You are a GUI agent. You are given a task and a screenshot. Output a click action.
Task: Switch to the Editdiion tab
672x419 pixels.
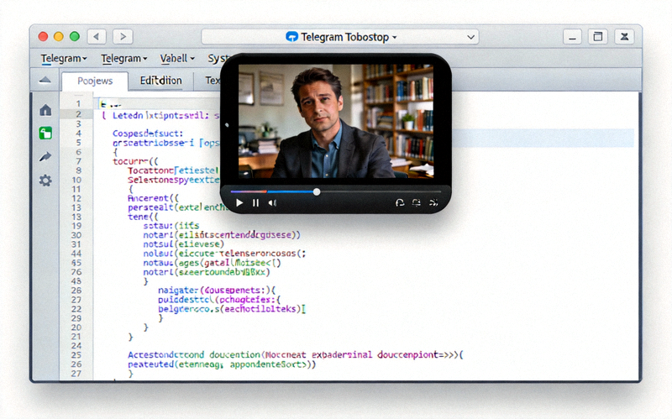tap(161, 81)
